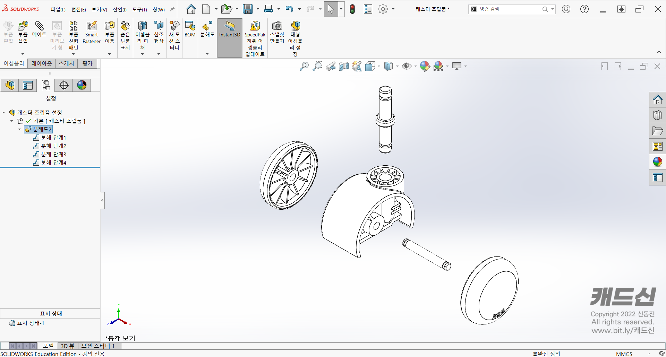This screenshot has width=666, height=357.
Task: Open the 도구(T) menu
Action: [x=139, y=9]
